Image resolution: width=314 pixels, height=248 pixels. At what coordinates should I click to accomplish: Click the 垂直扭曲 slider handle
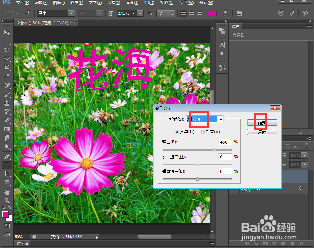point(197,179)
